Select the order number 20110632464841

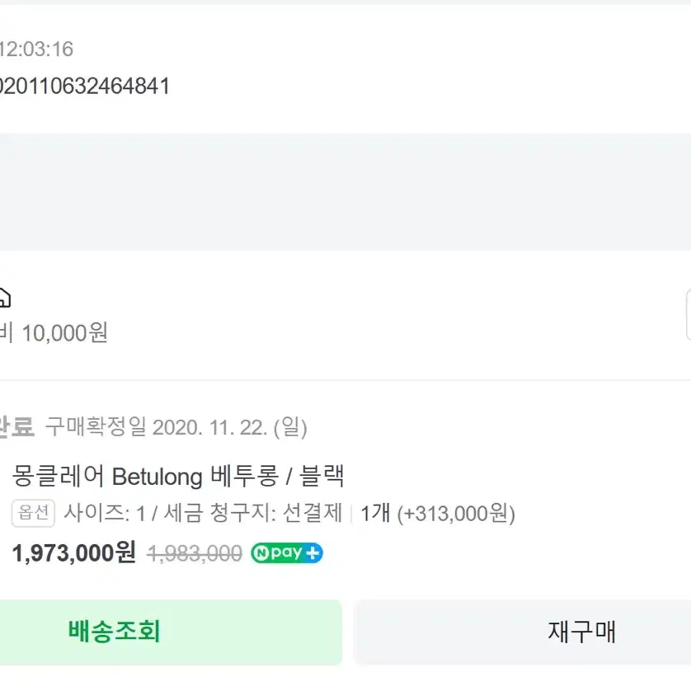coord(85,86)
